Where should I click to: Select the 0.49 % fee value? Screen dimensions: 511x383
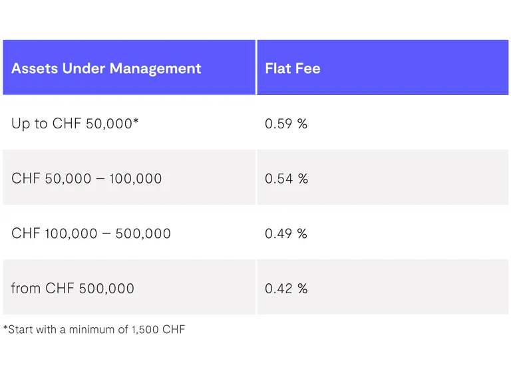[286, 234]
